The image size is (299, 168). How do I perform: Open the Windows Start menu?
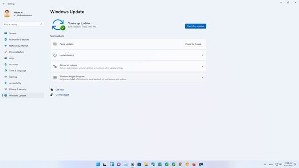(x=98, y=164)
